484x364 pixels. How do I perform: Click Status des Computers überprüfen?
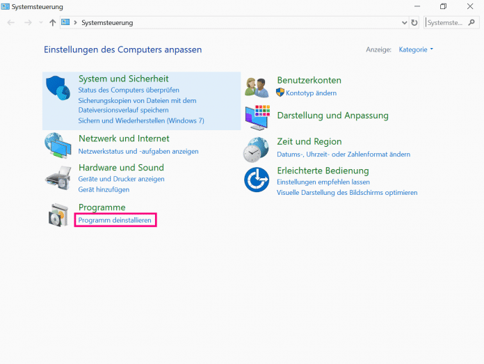[129, 90]
